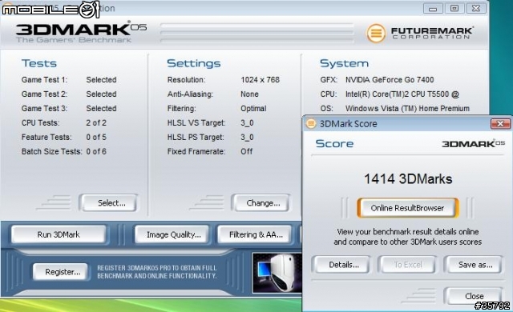
Task: Start benchmark with Run 3DMark
Action: point(59,234)
